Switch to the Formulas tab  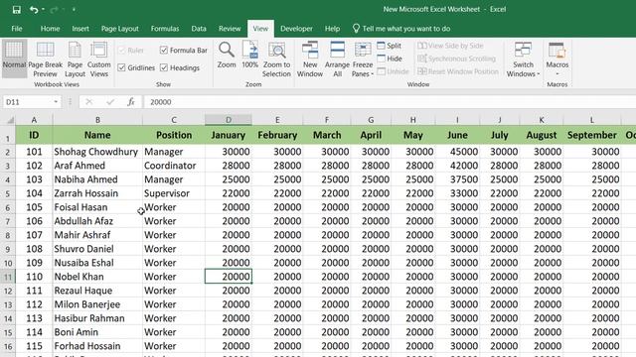click(165, 29)
